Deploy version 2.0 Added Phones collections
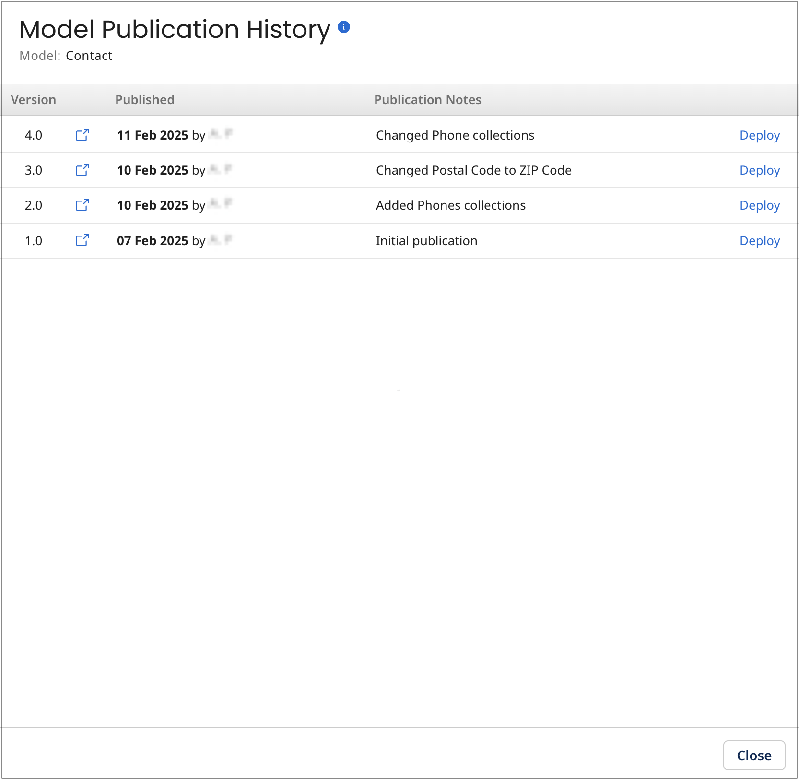 pos(759,205)
